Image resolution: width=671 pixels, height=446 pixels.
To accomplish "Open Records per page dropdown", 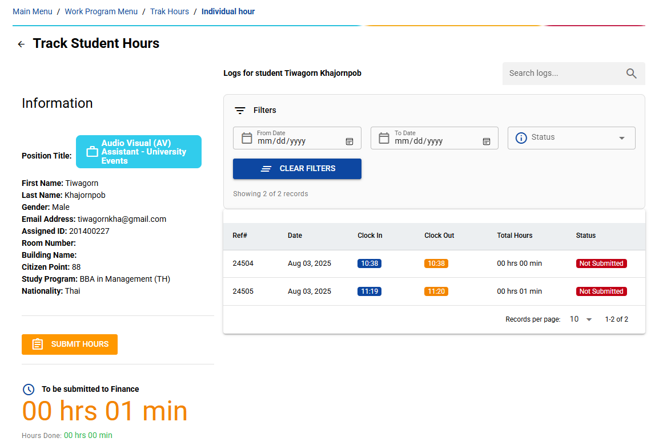I will [x=581, y=319].
